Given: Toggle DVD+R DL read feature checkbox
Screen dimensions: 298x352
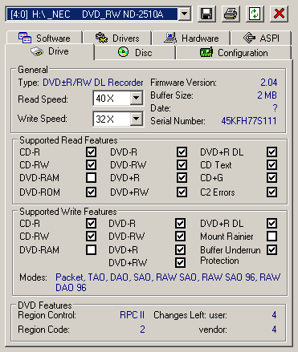Looking at the screenshot, I should 271,152.
